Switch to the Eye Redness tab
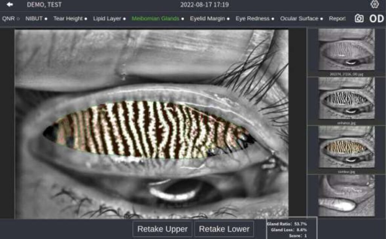 coord(254,18)
